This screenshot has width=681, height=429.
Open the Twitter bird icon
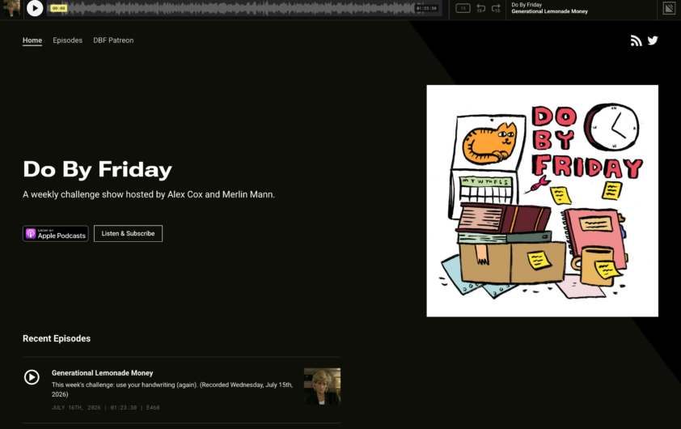coord(653,40)
